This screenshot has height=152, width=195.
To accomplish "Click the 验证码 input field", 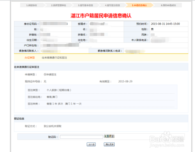I will click(x=82, y=137).
